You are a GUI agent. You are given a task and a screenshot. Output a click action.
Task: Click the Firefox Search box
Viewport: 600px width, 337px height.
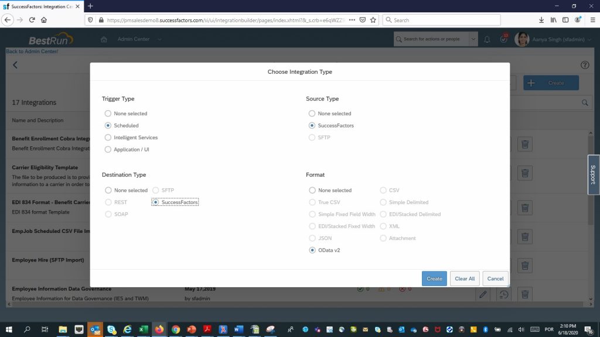coord(442,20)
